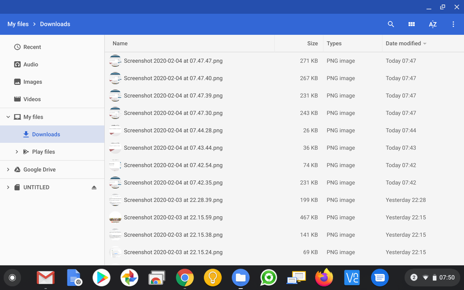Select Screenshot 2020-02-03 at 22.15.59.png

173,217
